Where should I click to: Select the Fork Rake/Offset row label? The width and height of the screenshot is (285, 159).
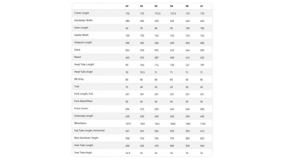pyautogui.click(x=83, y=101)
